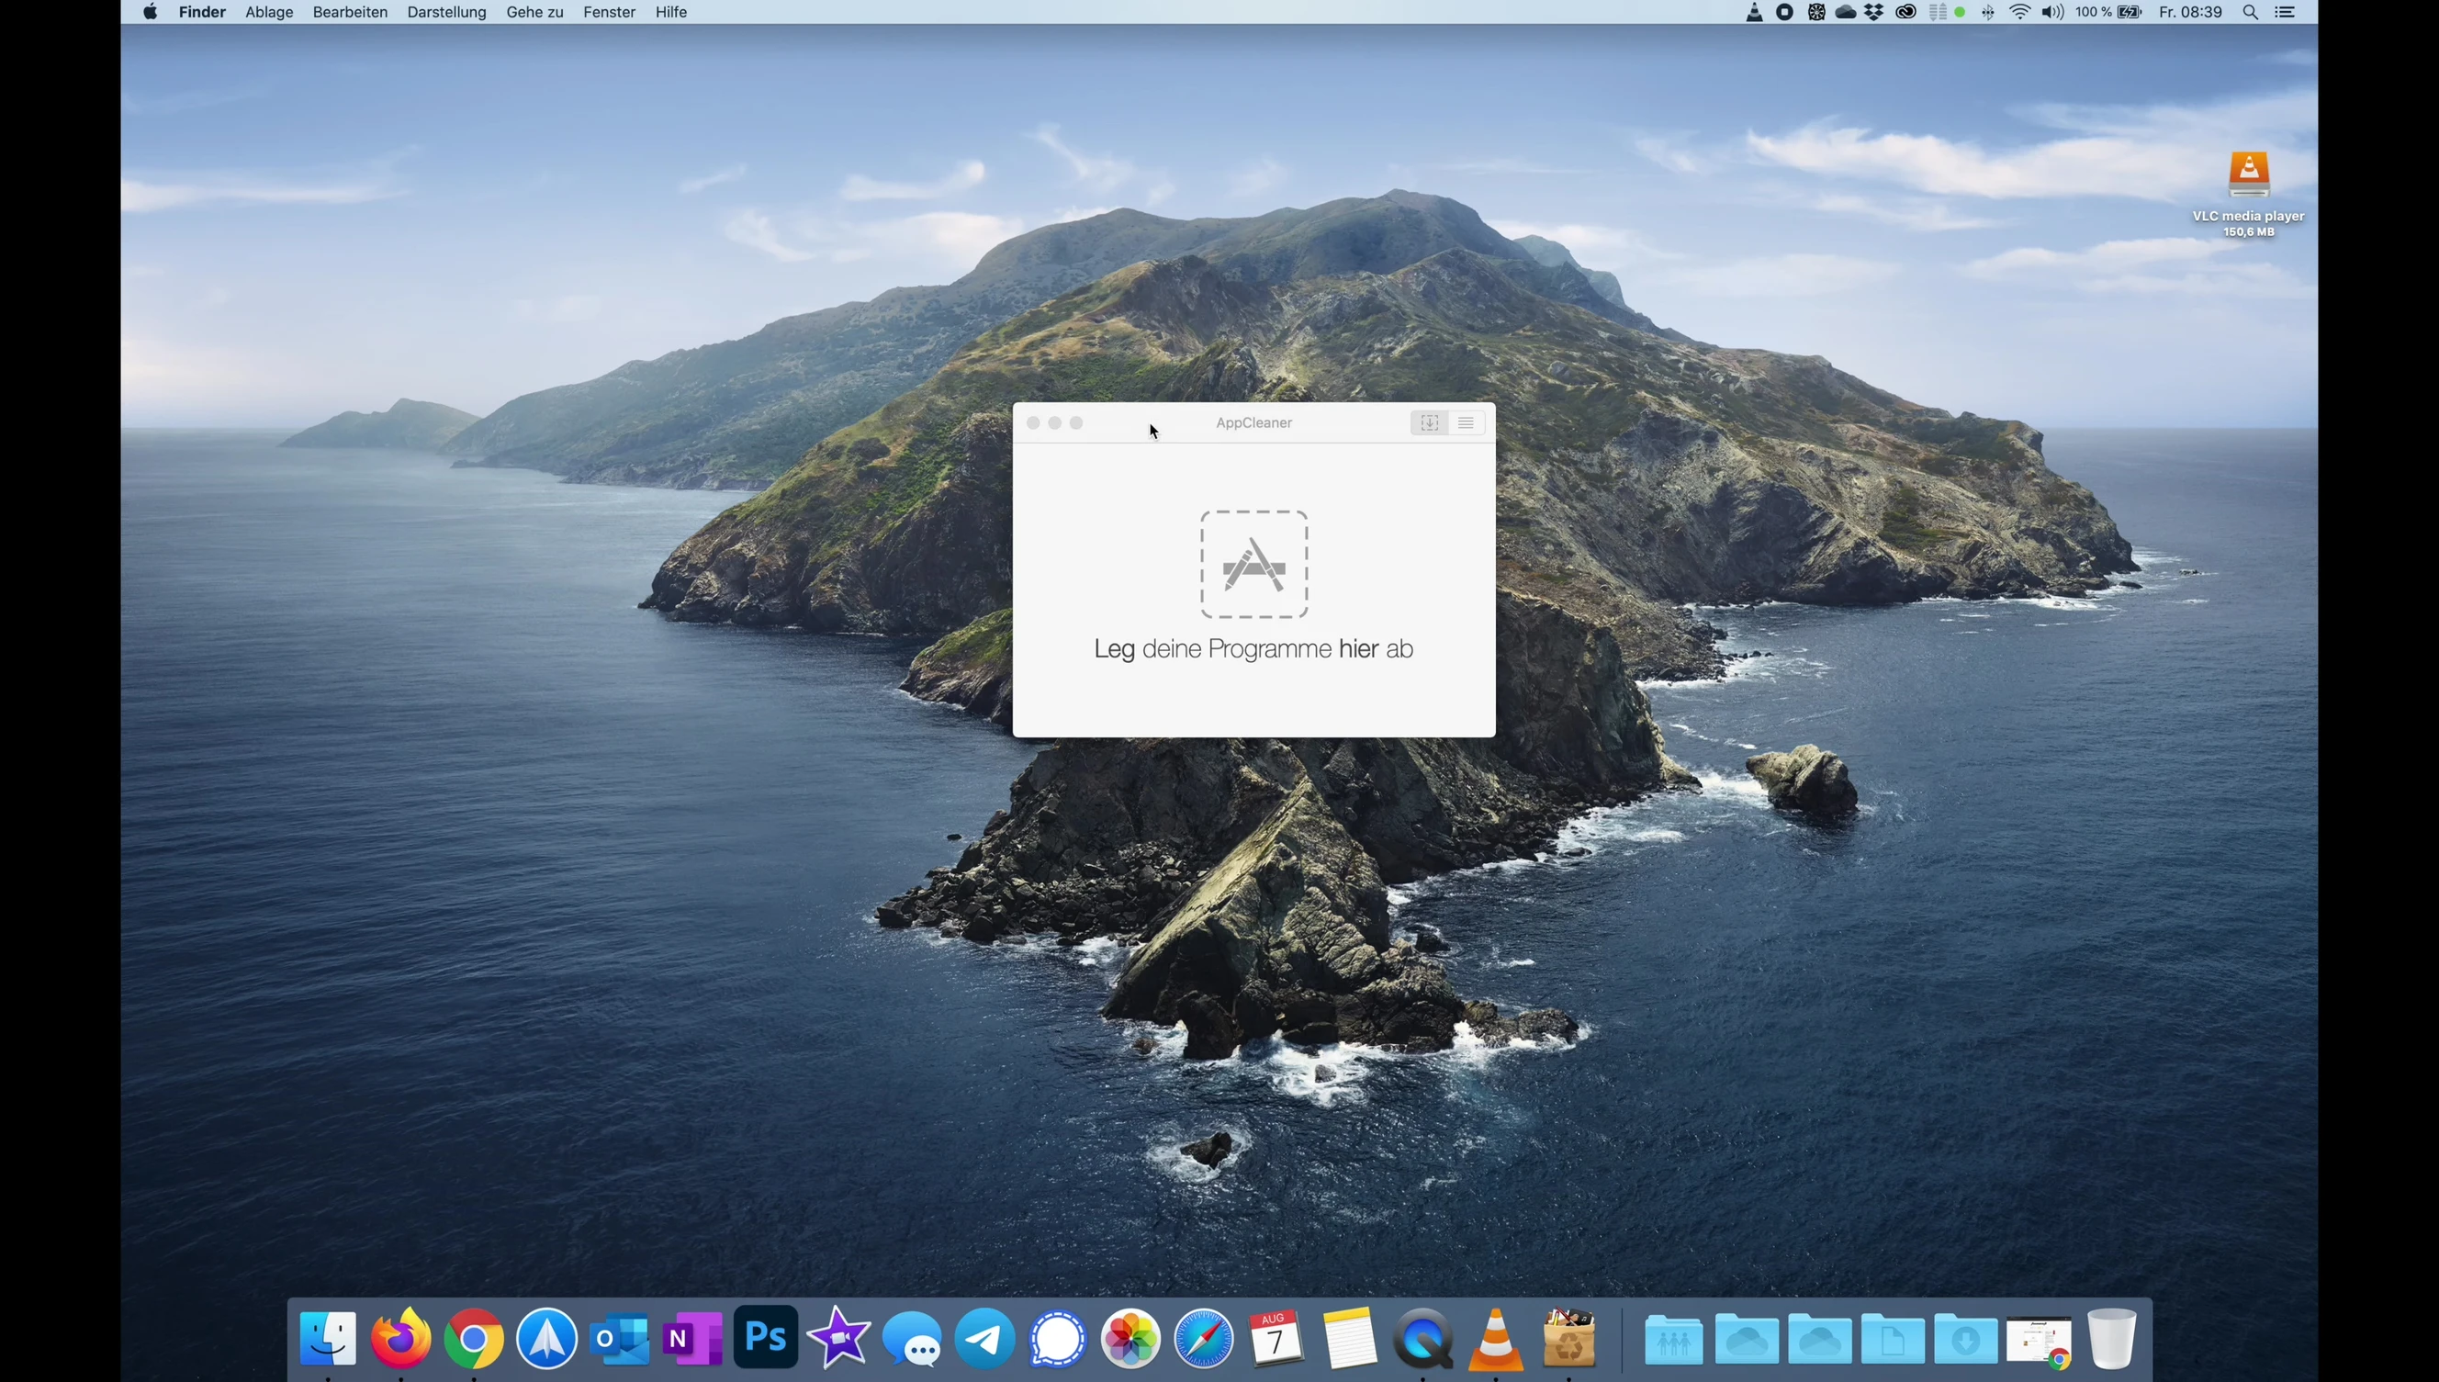Switch AppCleaner to the drop-zone view
This screenshot has height=1382, width=2439.
[x=1429, y=422]
